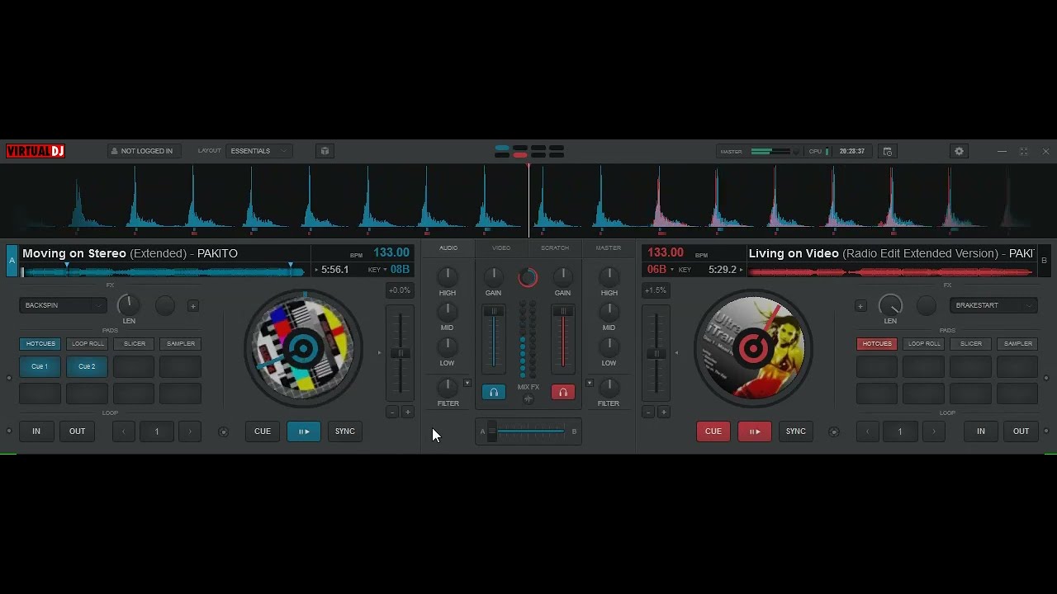Open the left FILTER dropdown arrow
The image size is (1057, 594).
point(467,384)
